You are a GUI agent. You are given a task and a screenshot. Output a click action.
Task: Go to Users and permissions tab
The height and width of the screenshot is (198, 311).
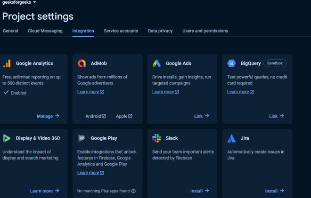pos(205,31)
